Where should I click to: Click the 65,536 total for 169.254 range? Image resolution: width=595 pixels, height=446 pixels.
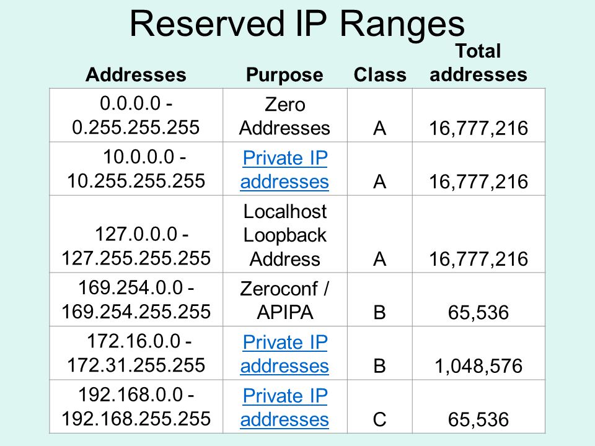479,300
